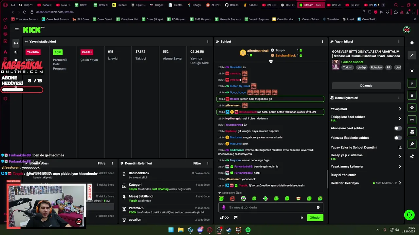The height and width of the screenshot is (235, 419).
Task: Open the emoji picker in message box
Action: tap(318, 207)
